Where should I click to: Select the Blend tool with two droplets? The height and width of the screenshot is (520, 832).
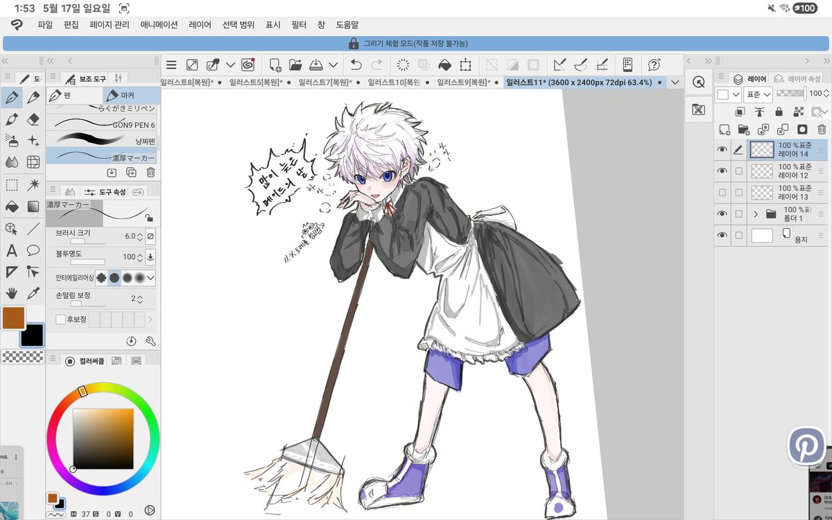coord(12,162)
